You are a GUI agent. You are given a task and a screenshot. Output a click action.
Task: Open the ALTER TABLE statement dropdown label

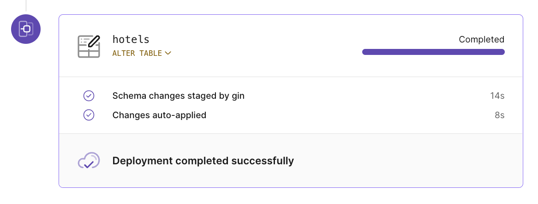[x=137, y=54]
